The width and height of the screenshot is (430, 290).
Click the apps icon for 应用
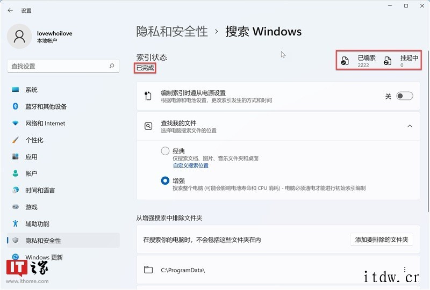click(16, 156)
